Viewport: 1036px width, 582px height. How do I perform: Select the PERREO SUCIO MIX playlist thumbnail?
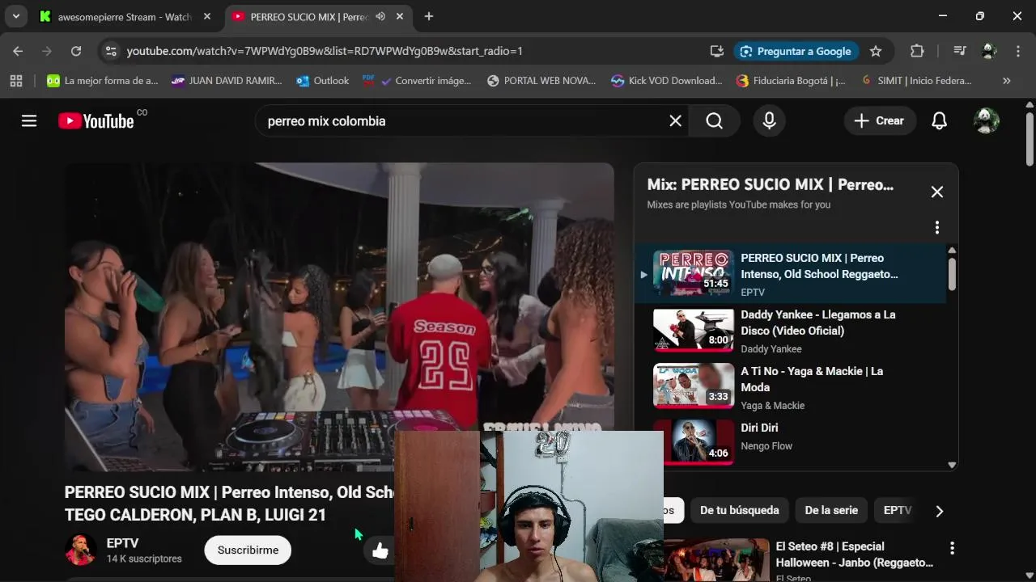(694, 272)
